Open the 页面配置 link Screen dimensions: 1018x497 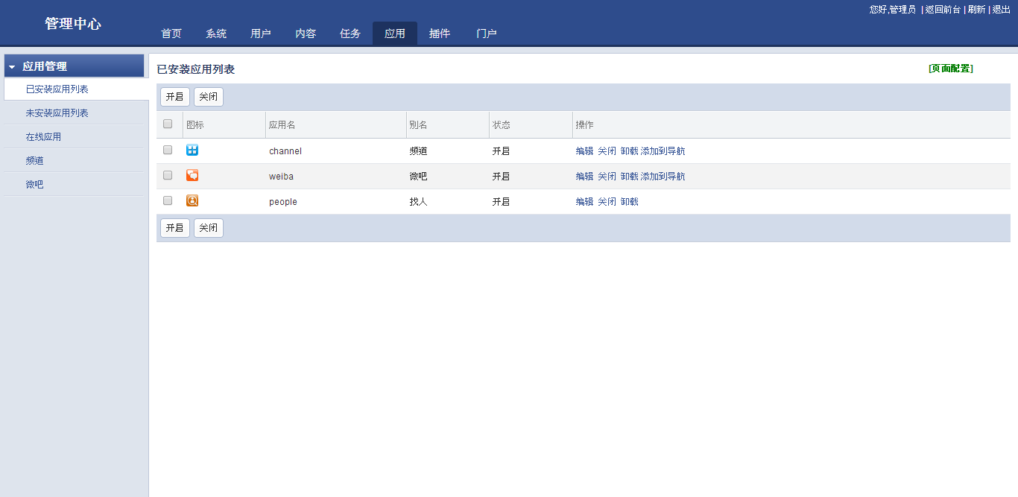point(951,69)
